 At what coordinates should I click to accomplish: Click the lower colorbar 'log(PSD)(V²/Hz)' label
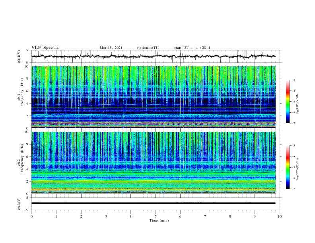[x=298, y=169]
